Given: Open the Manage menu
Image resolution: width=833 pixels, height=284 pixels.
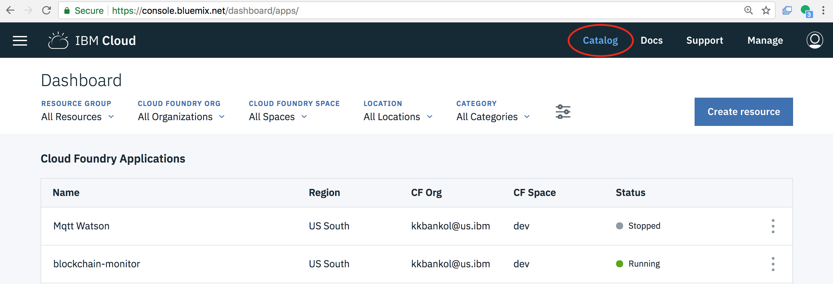Looking at the screenshot, I should tap(765, 40).
